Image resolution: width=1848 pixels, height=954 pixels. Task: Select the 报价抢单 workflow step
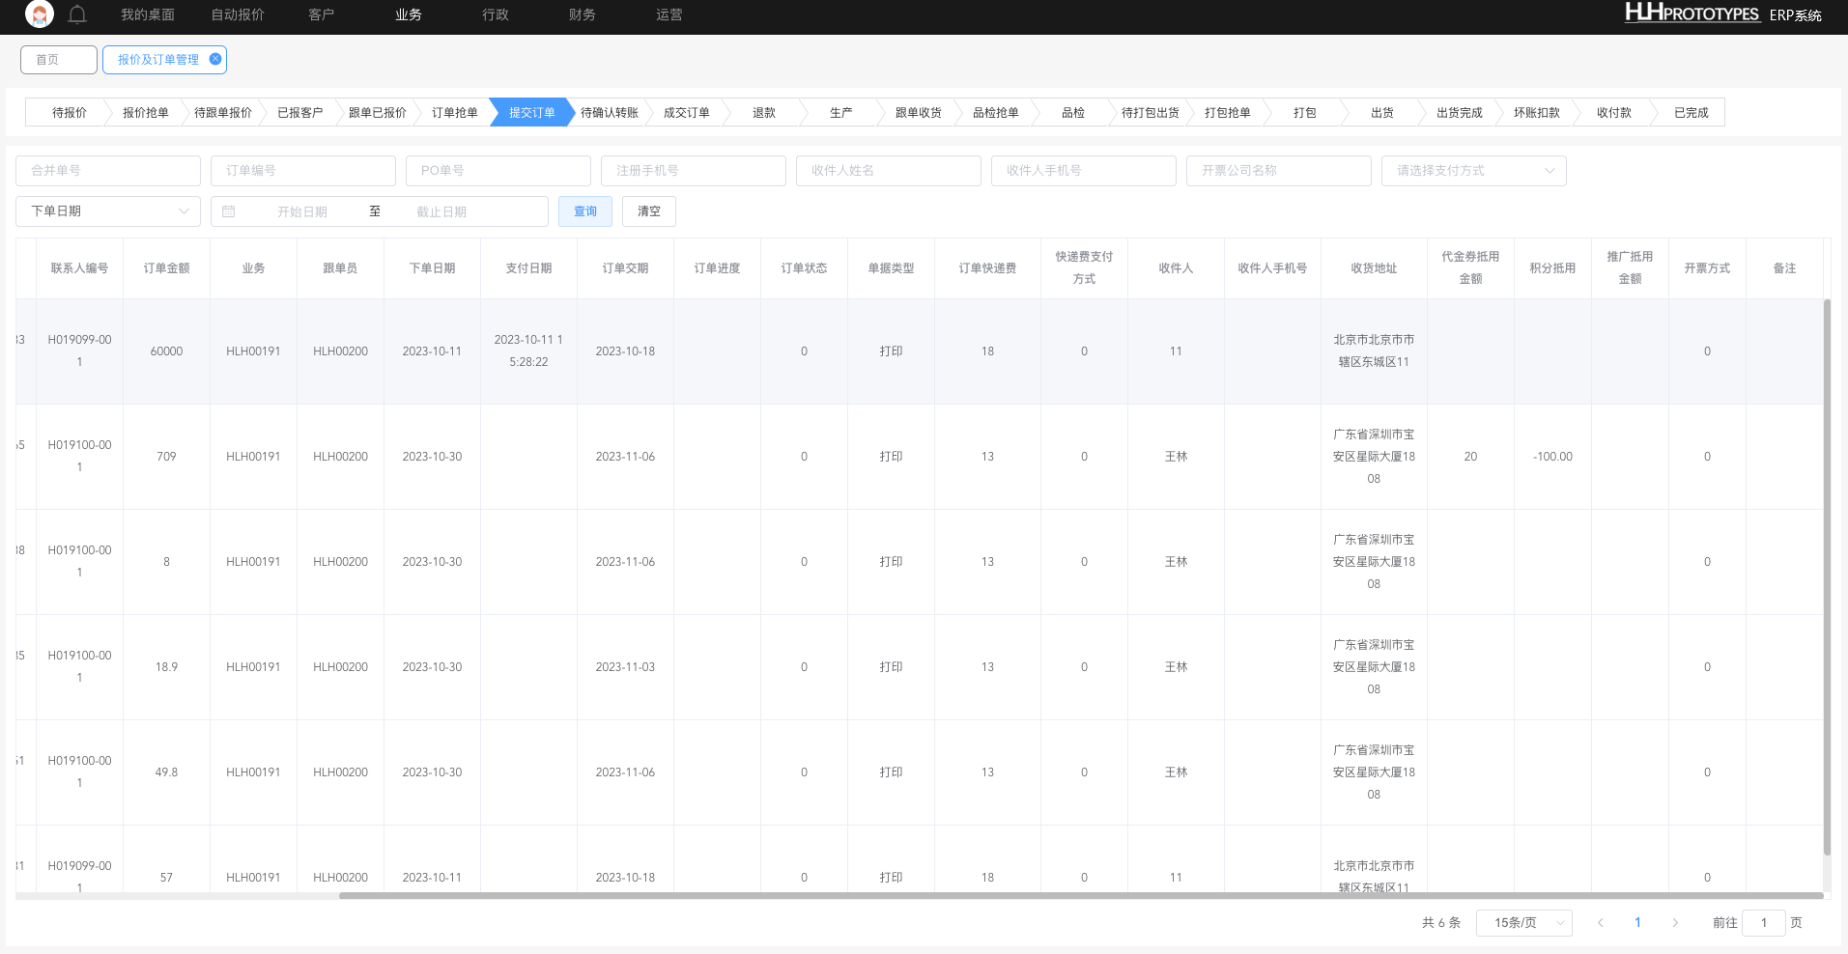click(x=146, y=113)
